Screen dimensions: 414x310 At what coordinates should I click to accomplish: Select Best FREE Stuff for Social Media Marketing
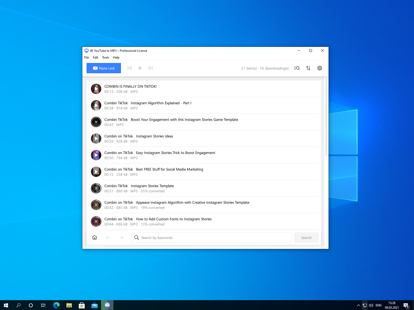[x=154, y=169]
